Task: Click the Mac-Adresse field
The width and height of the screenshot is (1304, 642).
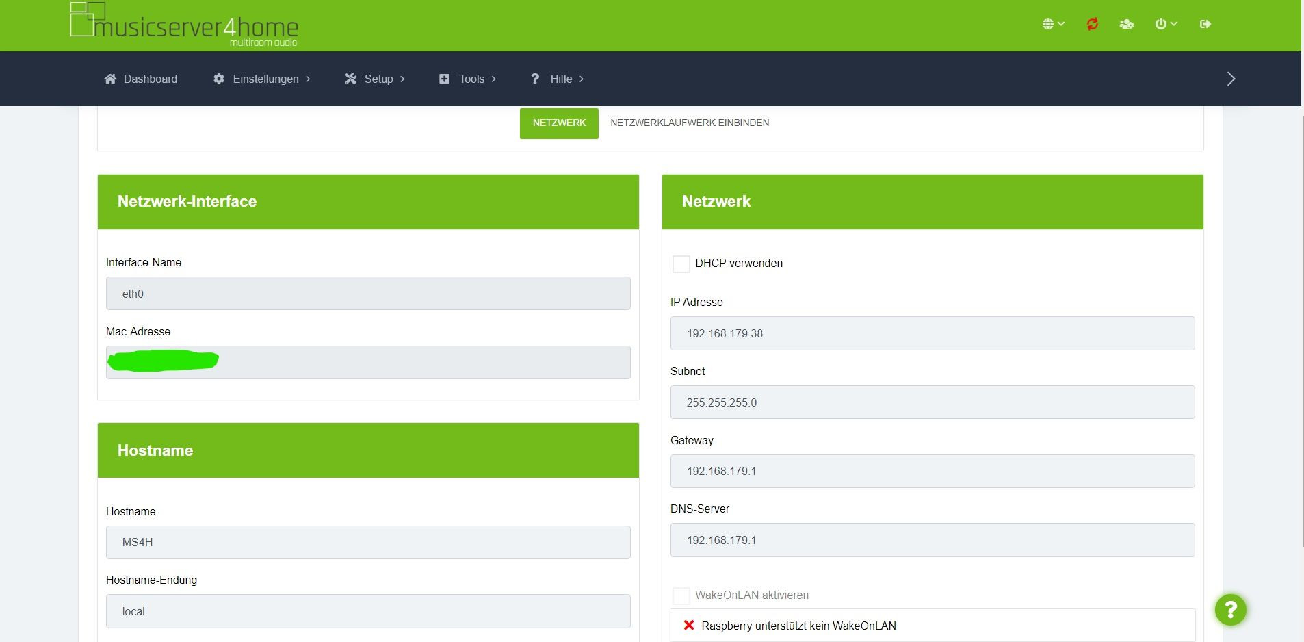Action: pos(368,362)
